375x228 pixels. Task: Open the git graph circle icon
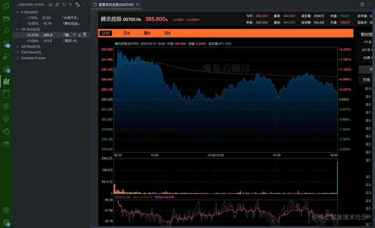point(6,106)
